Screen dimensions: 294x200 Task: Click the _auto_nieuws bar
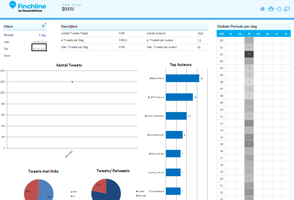173,172
